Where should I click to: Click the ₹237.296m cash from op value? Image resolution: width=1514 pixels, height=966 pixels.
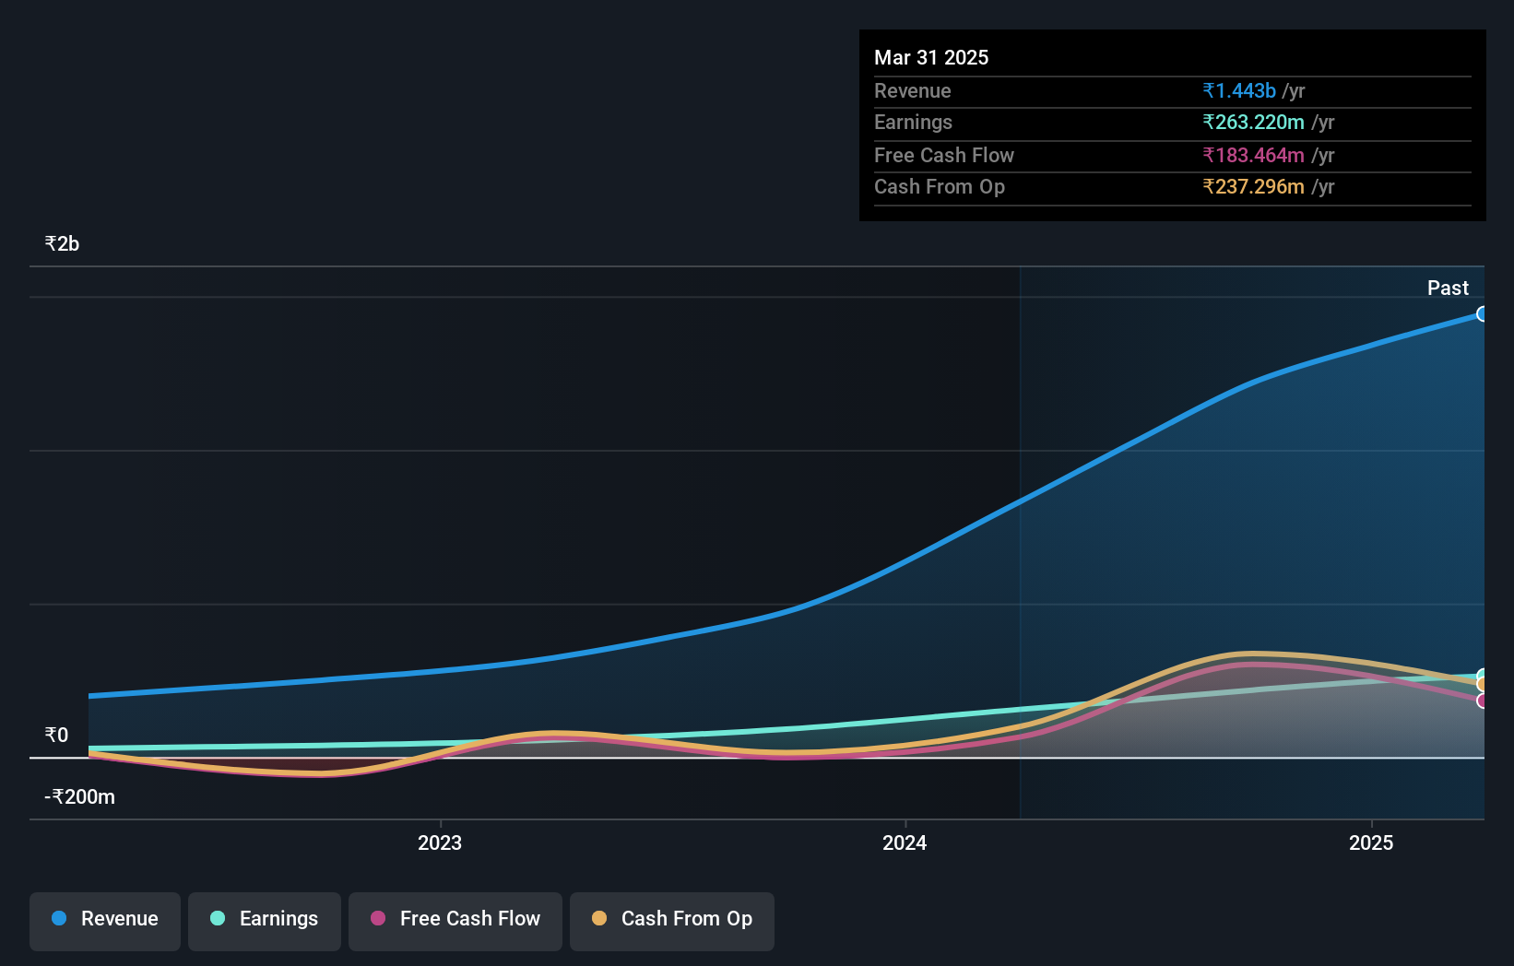click(1253, 186)
